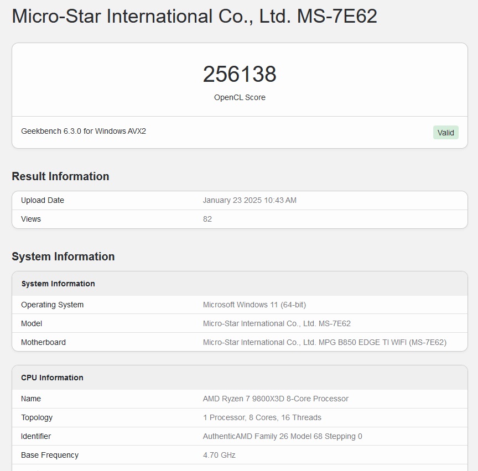Image resolution: width=478 pixels, height=471 pixels.
Task: Click the Valid status badge
Action: click(445, 133)
